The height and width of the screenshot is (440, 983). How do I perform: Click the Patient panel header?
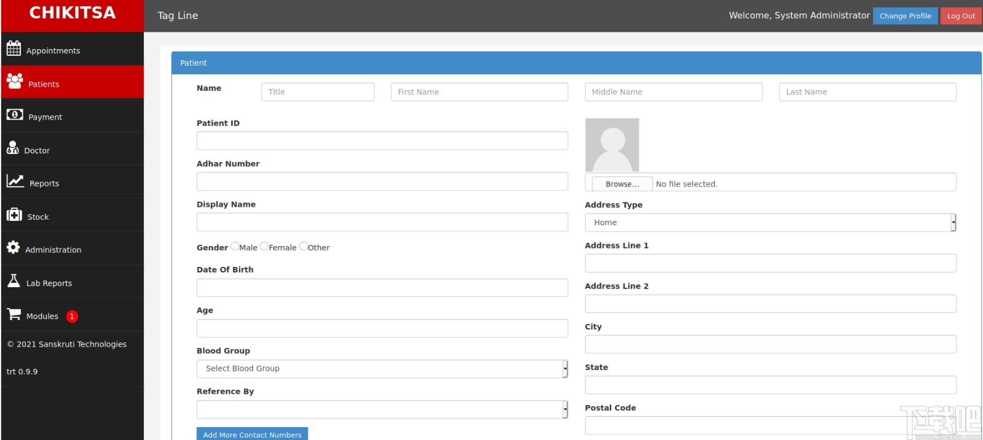[x=576, y=63]
